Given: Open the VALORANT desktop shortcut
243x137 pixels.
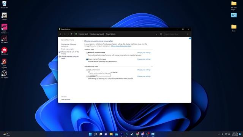Looking at the screenshot, I should pos(4,40).
